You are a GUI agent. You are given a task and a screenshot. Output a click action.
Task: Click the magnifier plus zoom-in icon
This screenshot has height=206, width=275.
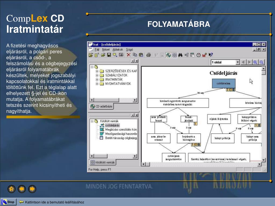(255, 62)
